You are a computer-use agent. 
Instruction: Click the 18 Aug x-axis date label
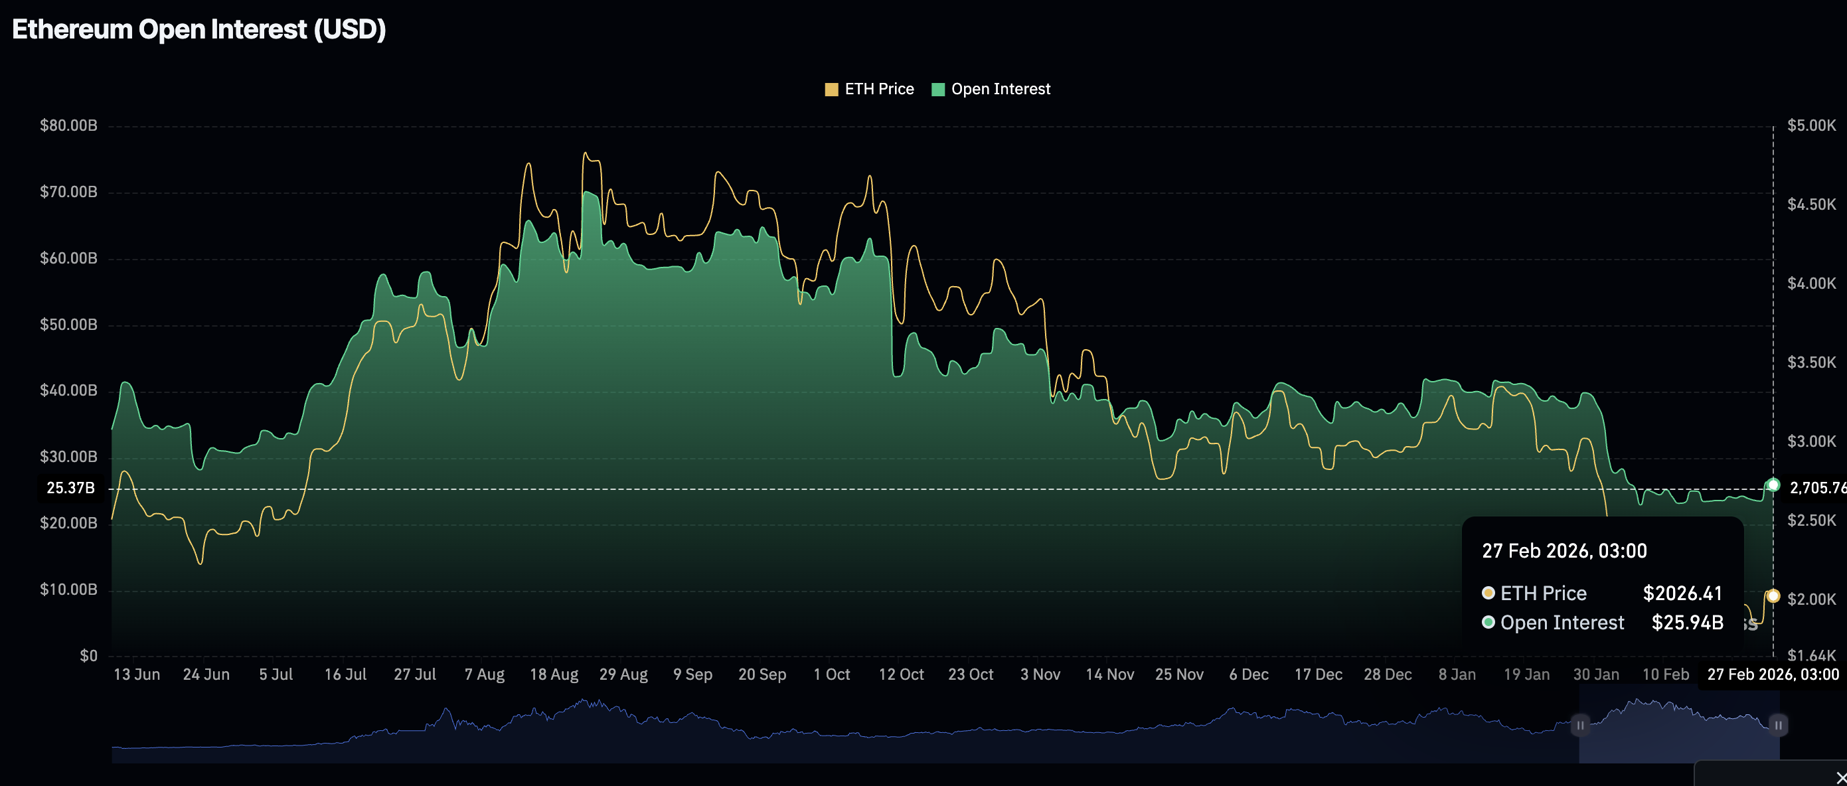pyautogui.click(x=554, y=674)
